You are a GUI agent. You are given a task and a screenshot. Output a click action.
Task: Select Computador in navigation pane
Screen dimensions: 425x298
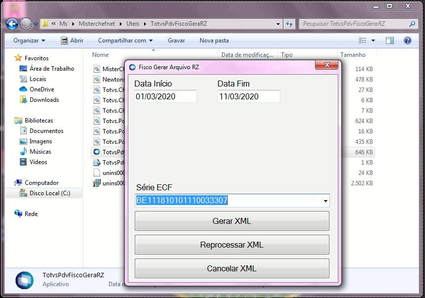point(42,183)
